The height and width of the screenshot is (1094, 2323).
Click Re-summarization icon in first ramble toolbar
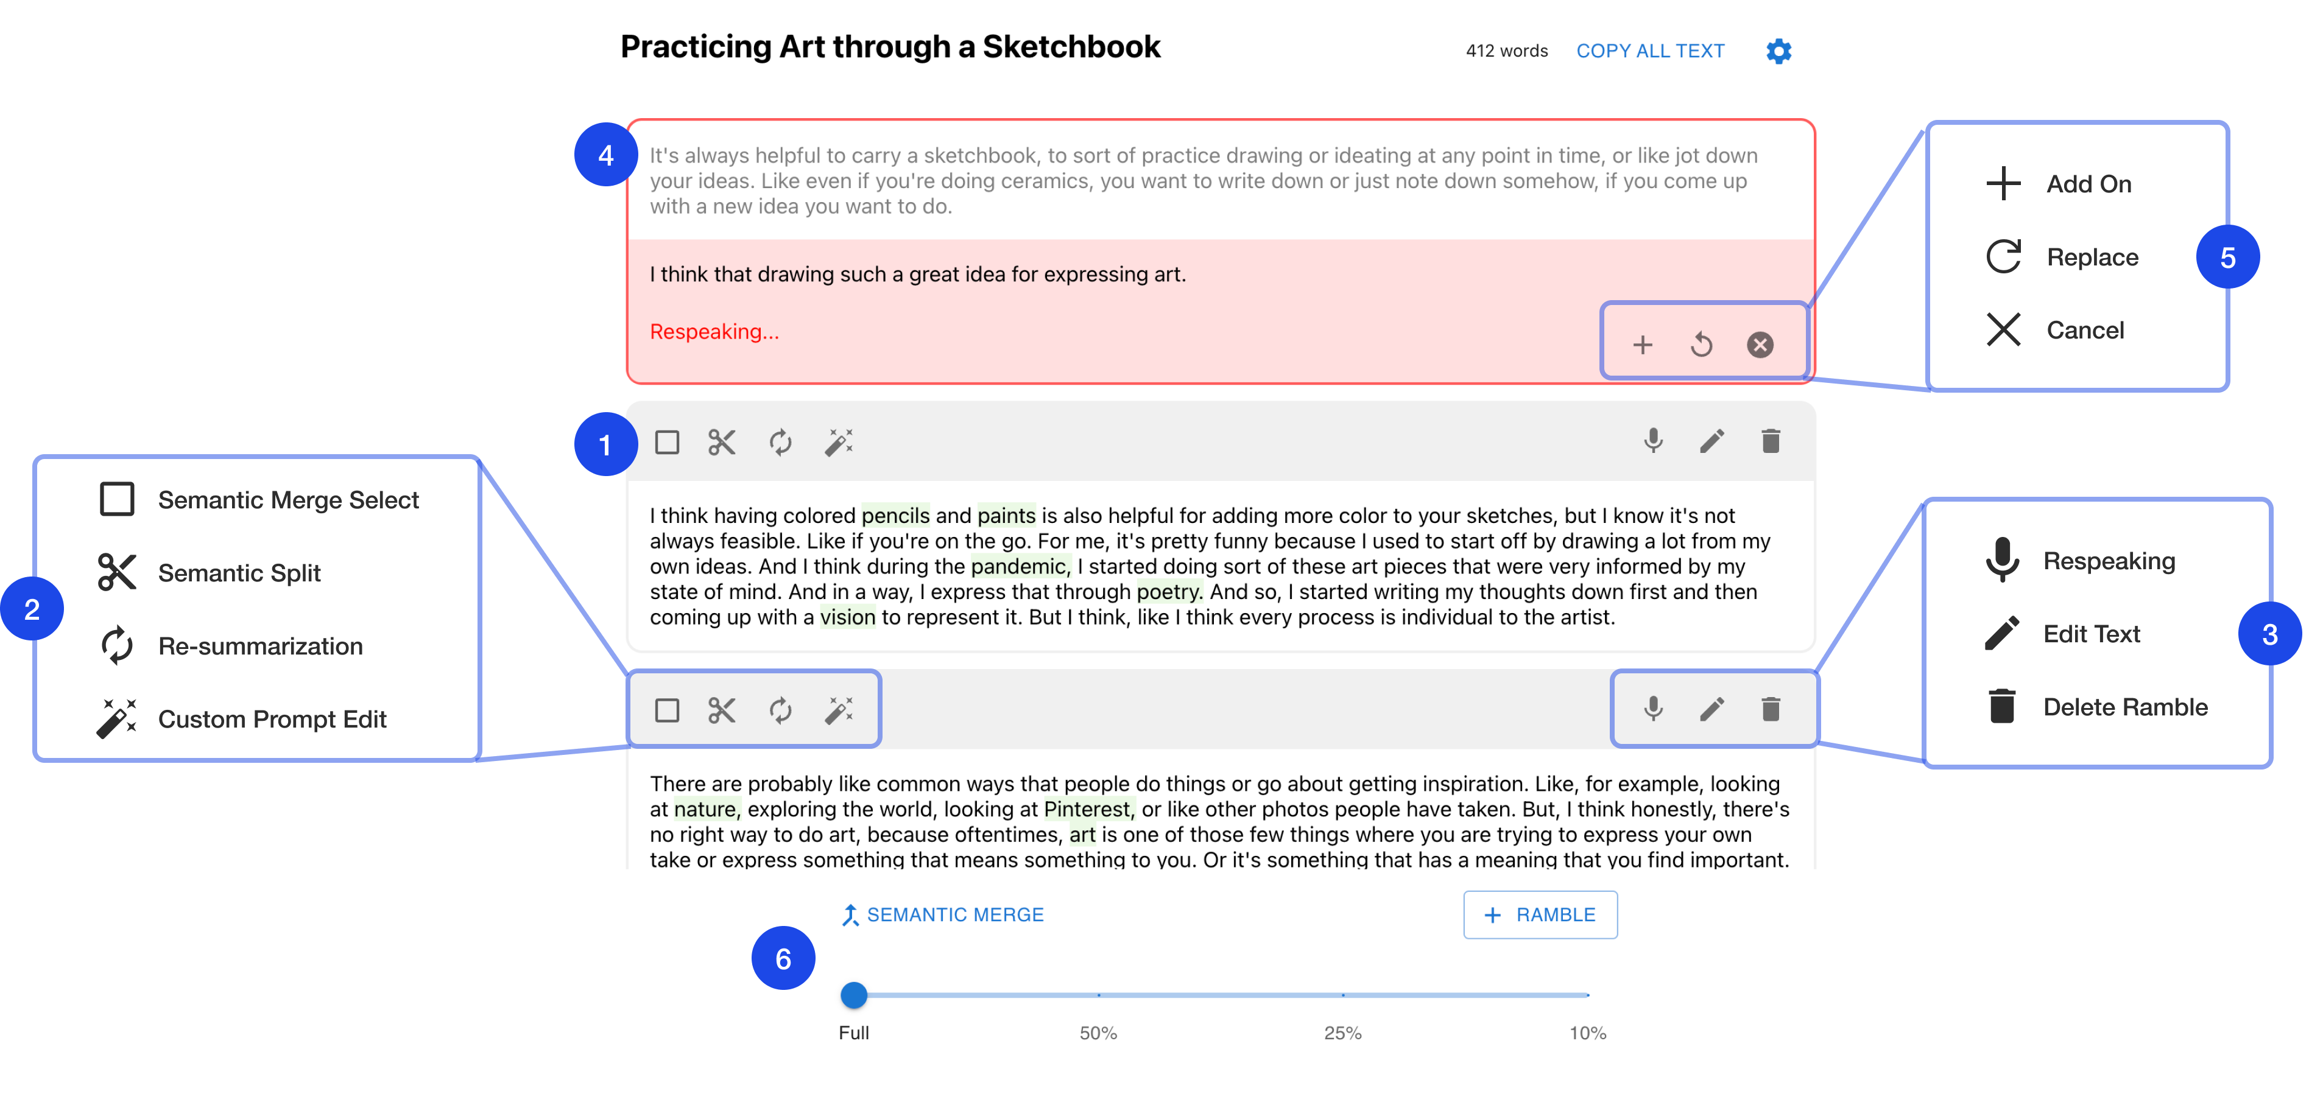[780, 443]
